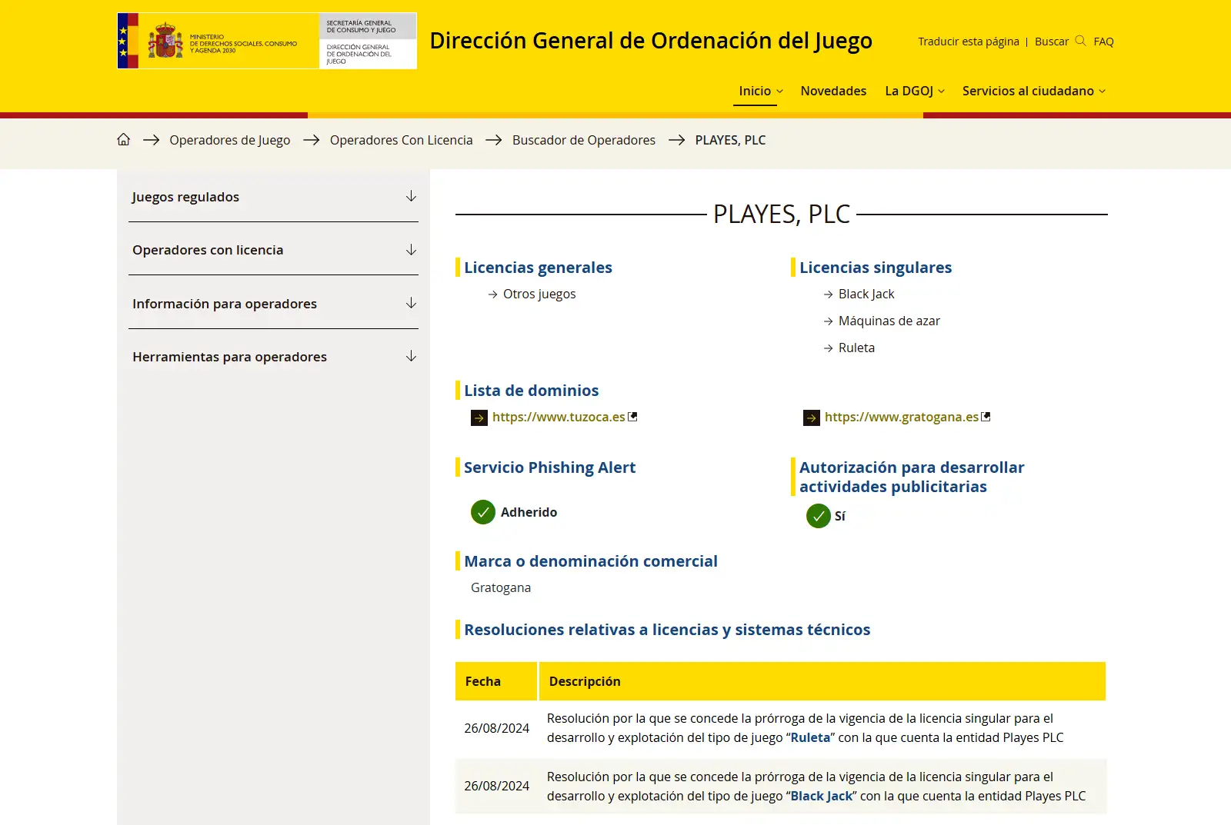Expand Operadores con licencia sidebar section
This screenshot has height=825, width=1231.
pos(273,250)
